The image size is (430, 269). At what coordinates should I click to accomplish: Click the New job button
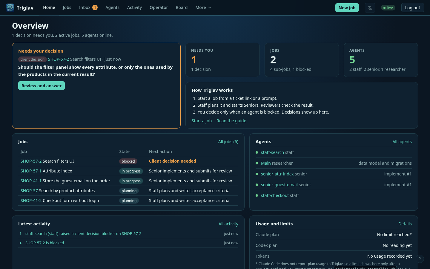[x=347, y=8]
